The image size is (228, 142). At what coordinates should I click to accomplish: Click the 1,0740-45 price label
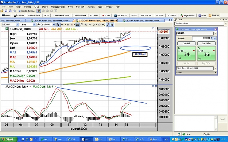click(140, 54)
